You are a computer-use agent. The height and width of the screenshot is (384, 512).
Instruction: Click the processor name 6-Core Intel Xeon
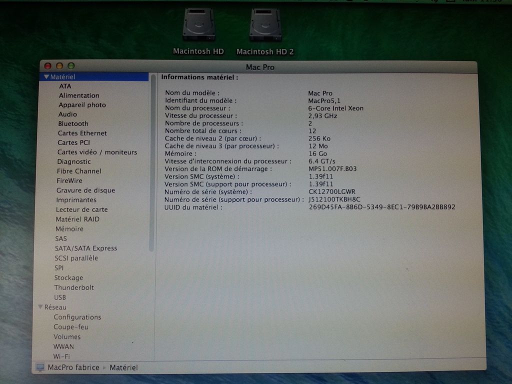pos(335,108)
